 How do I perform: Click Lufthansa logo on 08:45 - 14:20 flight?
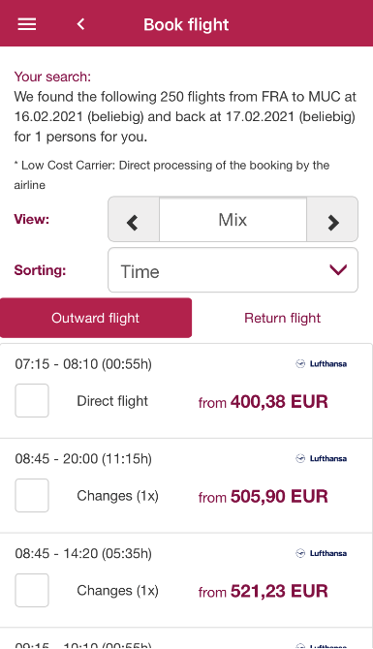point(322,553)
